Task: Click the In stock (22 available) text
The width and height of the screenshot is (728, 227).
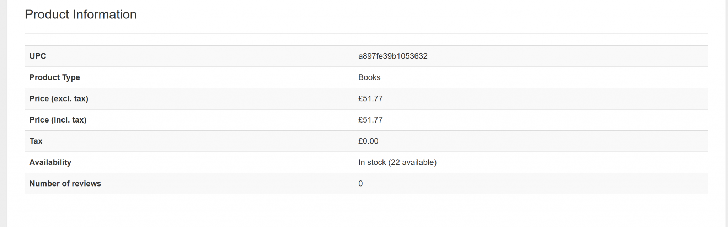Action: click(x=397, y=163)
